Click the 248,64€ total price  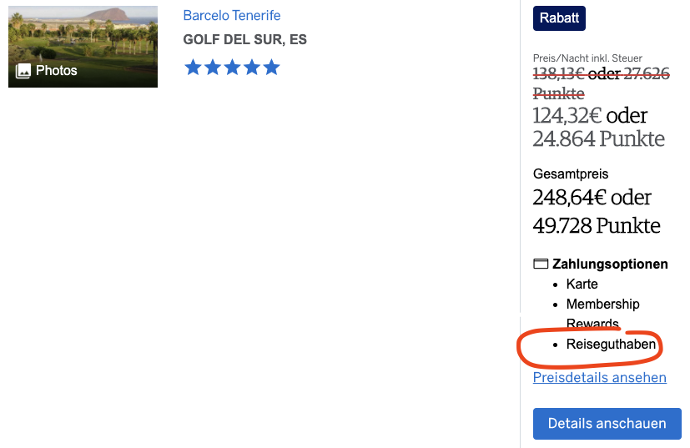pyautogui.click(x=569, y=199)
